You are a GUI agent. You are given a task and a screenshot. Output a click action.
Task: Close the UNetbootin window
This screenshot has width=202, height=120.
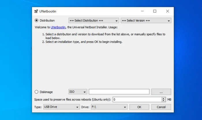167,11
